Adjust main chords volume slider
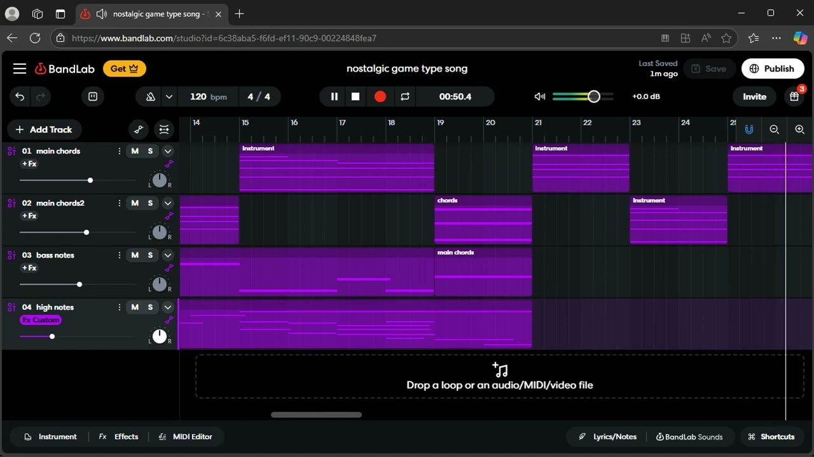Viewport: 814px width, 457px height. [x=90, y=180]
